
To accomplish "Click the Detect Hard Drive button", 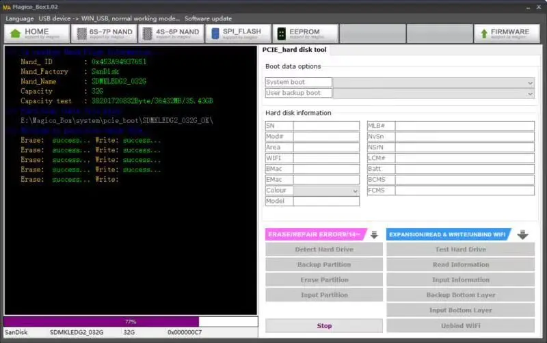I will pyautogui.click(x=324, y=249).
